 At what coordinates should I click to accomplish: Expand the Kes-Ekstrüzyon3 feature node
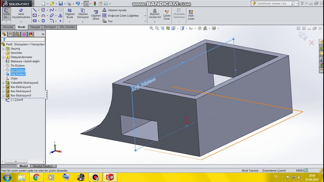[3, 96]
